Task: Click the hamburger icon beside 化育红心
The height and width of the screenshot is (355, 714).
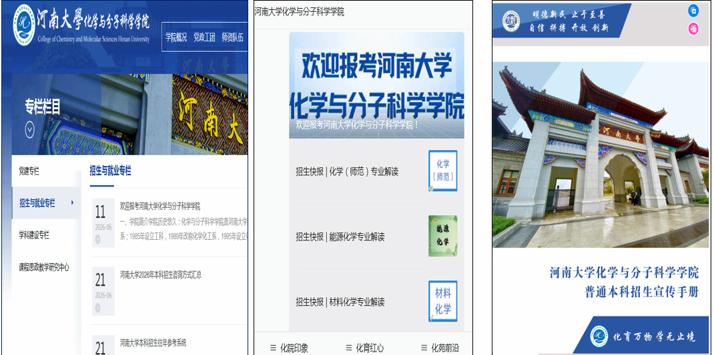Action: (x=349, y=348)
